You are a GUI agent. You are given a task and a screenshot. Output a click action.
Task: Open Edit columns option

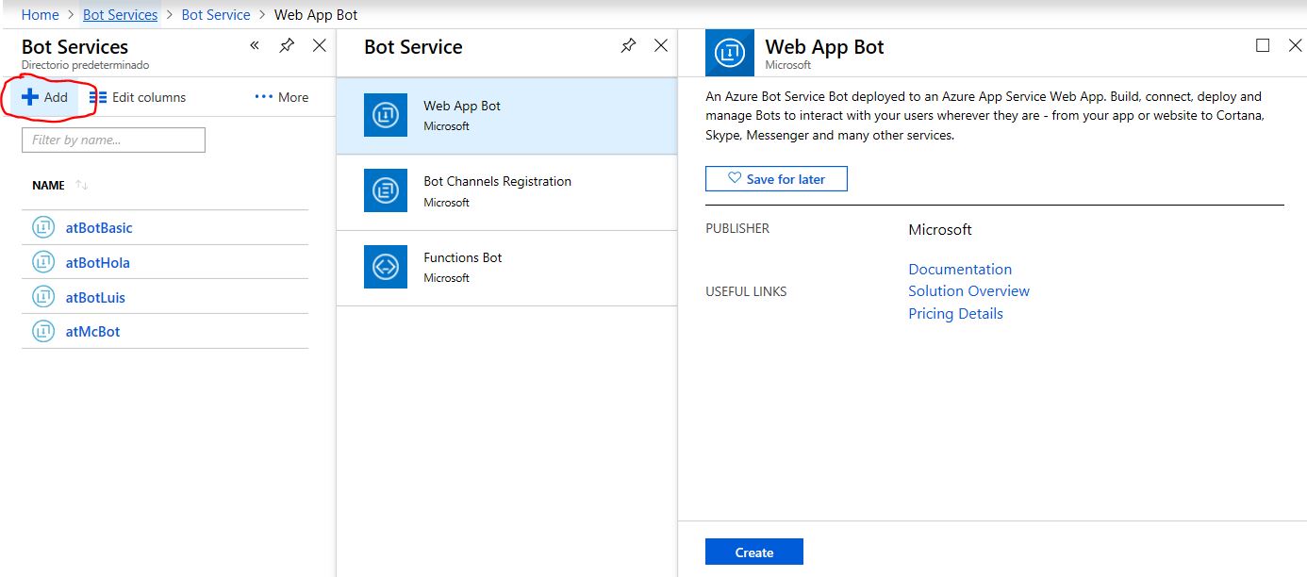tap(138, 97)
